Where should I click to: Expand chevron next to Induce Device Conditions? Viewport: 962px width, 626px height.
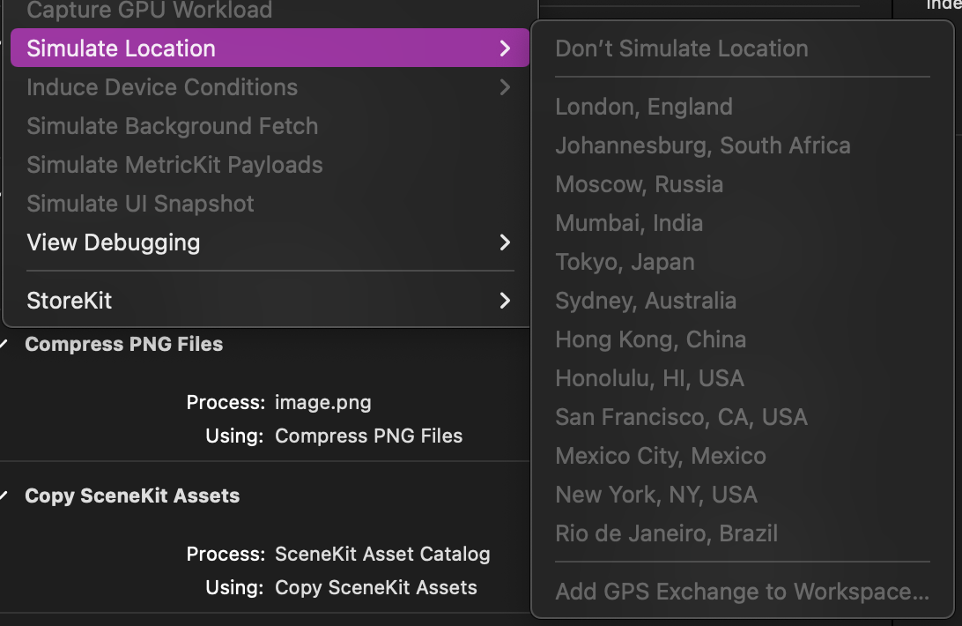505,87
